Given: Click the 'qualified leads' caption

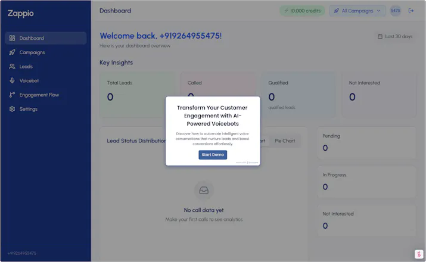Looking at the screenshot, I should coord(281,108).
